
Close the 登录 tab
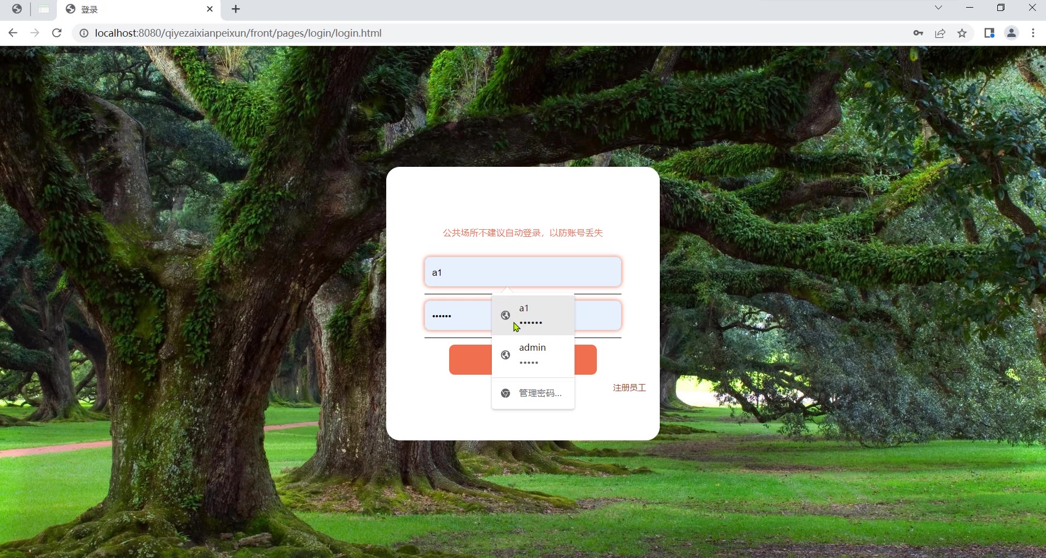(210, 9)
